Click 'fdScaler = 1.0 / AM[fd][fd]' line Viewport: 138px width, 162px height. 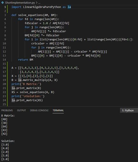click(x=47, y=23)
